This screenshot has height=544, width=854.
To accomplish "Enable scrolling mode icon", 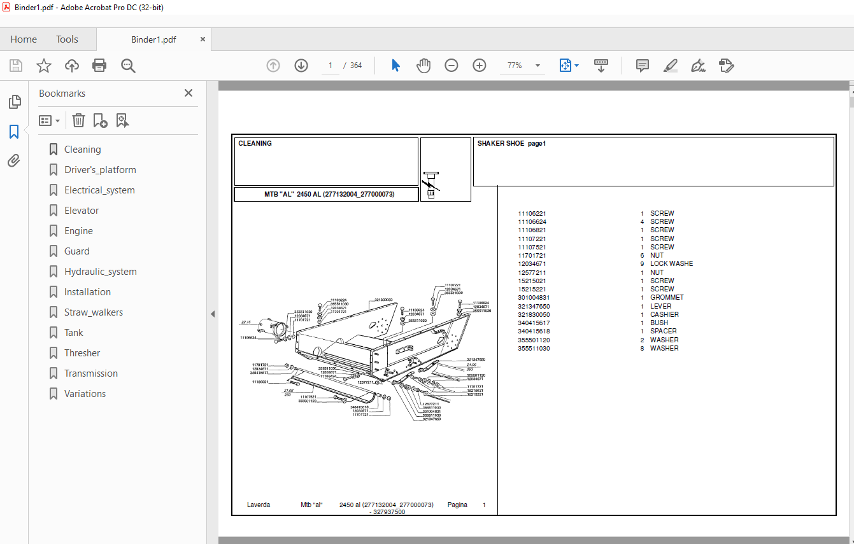I will [x=601, y=66].
